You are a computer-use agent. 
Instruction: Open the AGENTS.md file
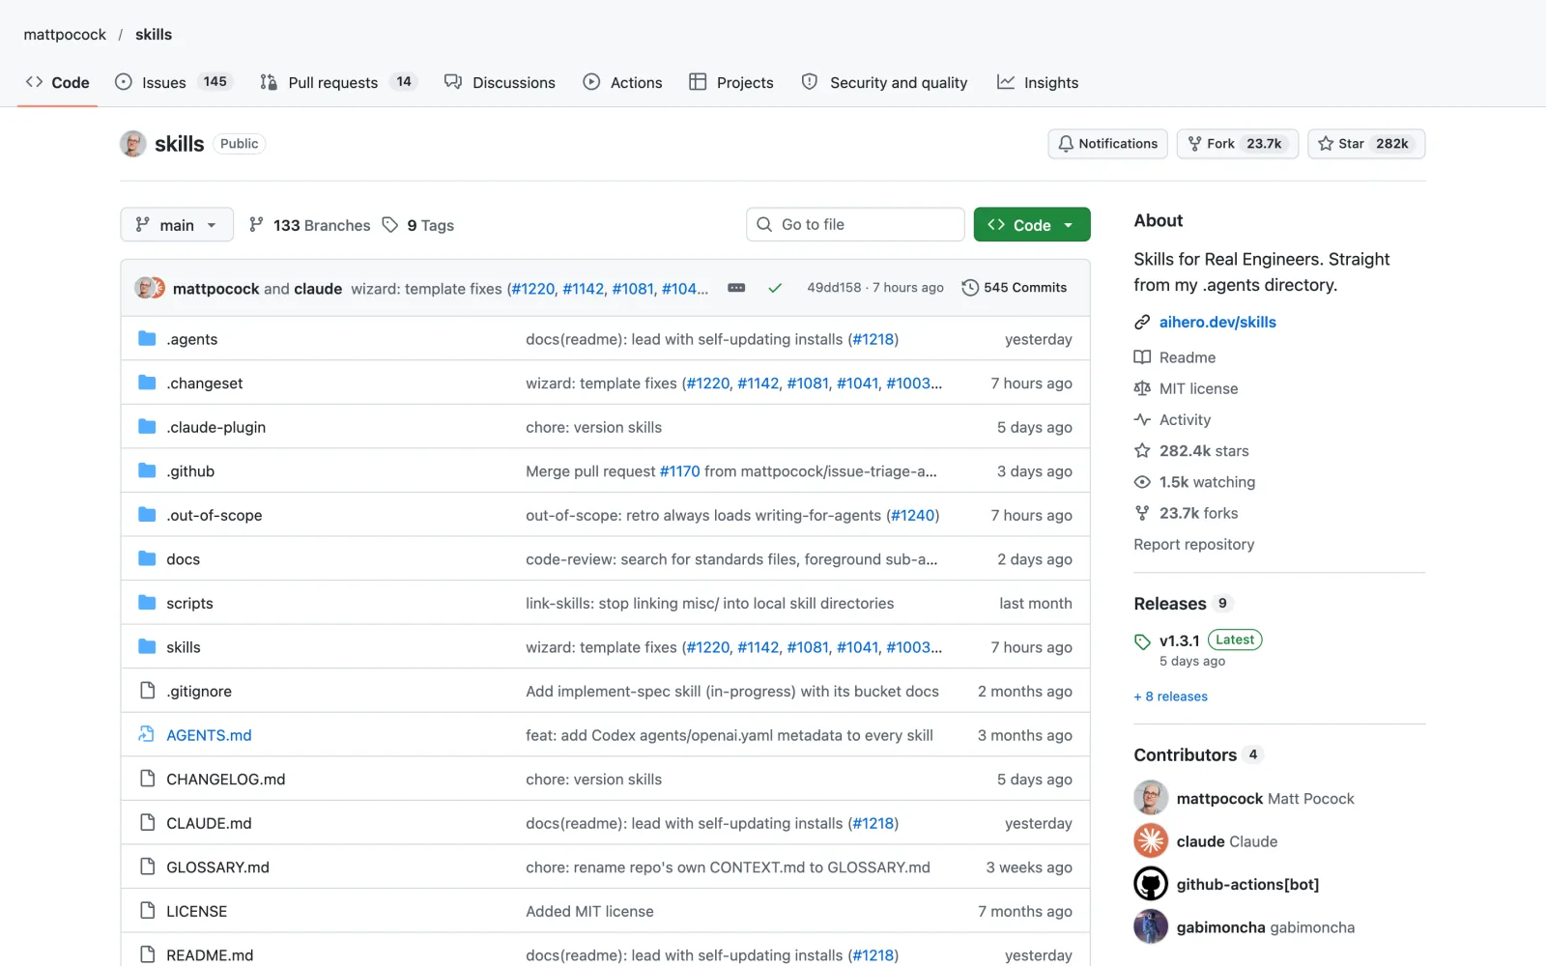[209, 735]
